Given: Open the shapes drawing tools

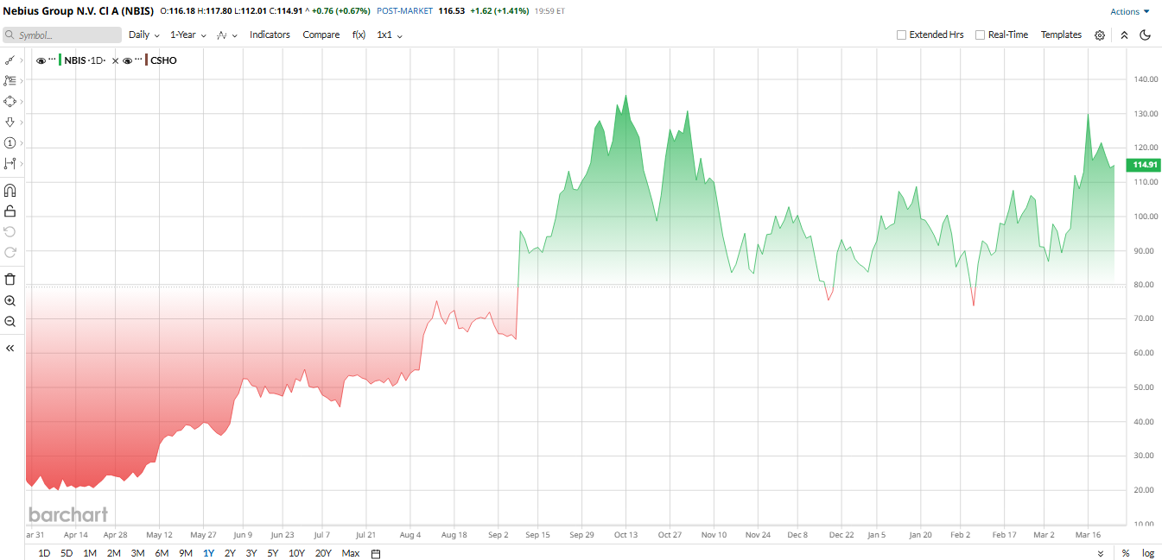Looking at the screenshot, I should (x=10, y=101).
